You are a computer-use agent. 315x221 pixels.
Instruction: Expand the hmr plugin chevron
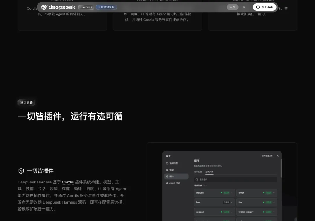[232, 202]
